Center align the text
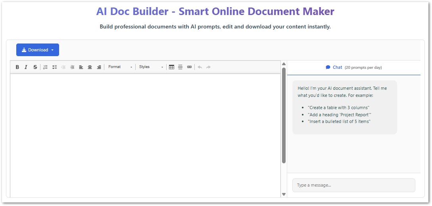432x206 pixels. [90, 67]
